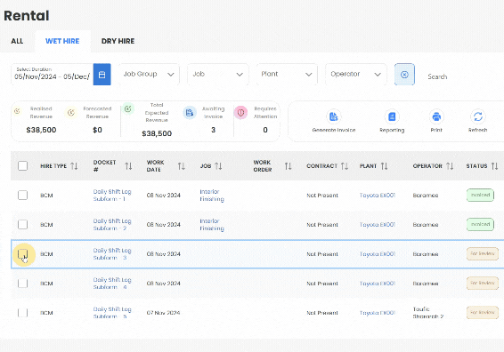Screen dimensions: 504x352
Task: Sort by Job column
Action: (x=218, y=166)
